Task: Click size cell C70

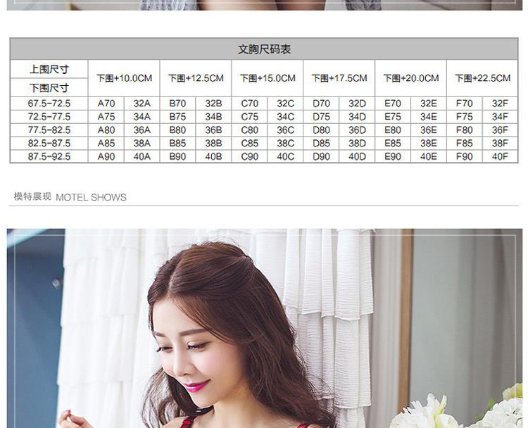Action: [x=249, y=103]
